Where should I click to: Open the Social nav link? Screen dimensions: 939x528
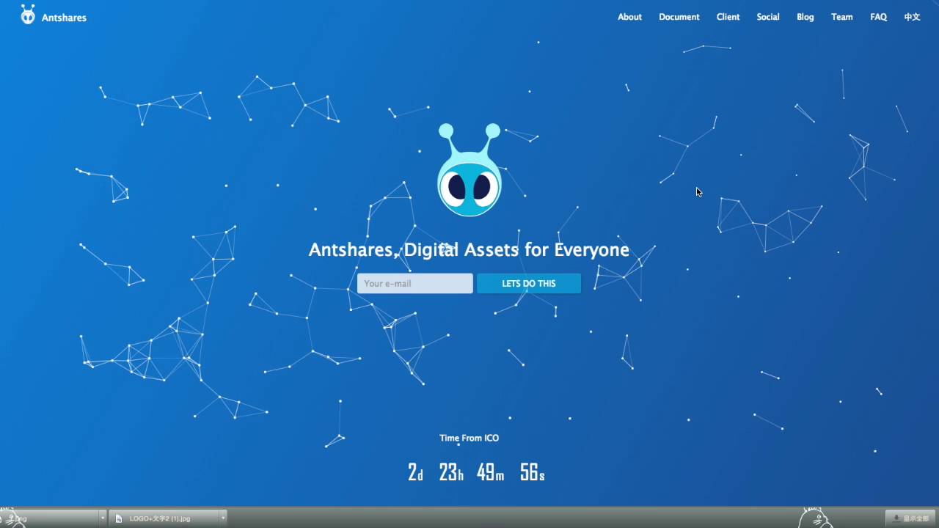pyautogui.click(x=768, y=17)
